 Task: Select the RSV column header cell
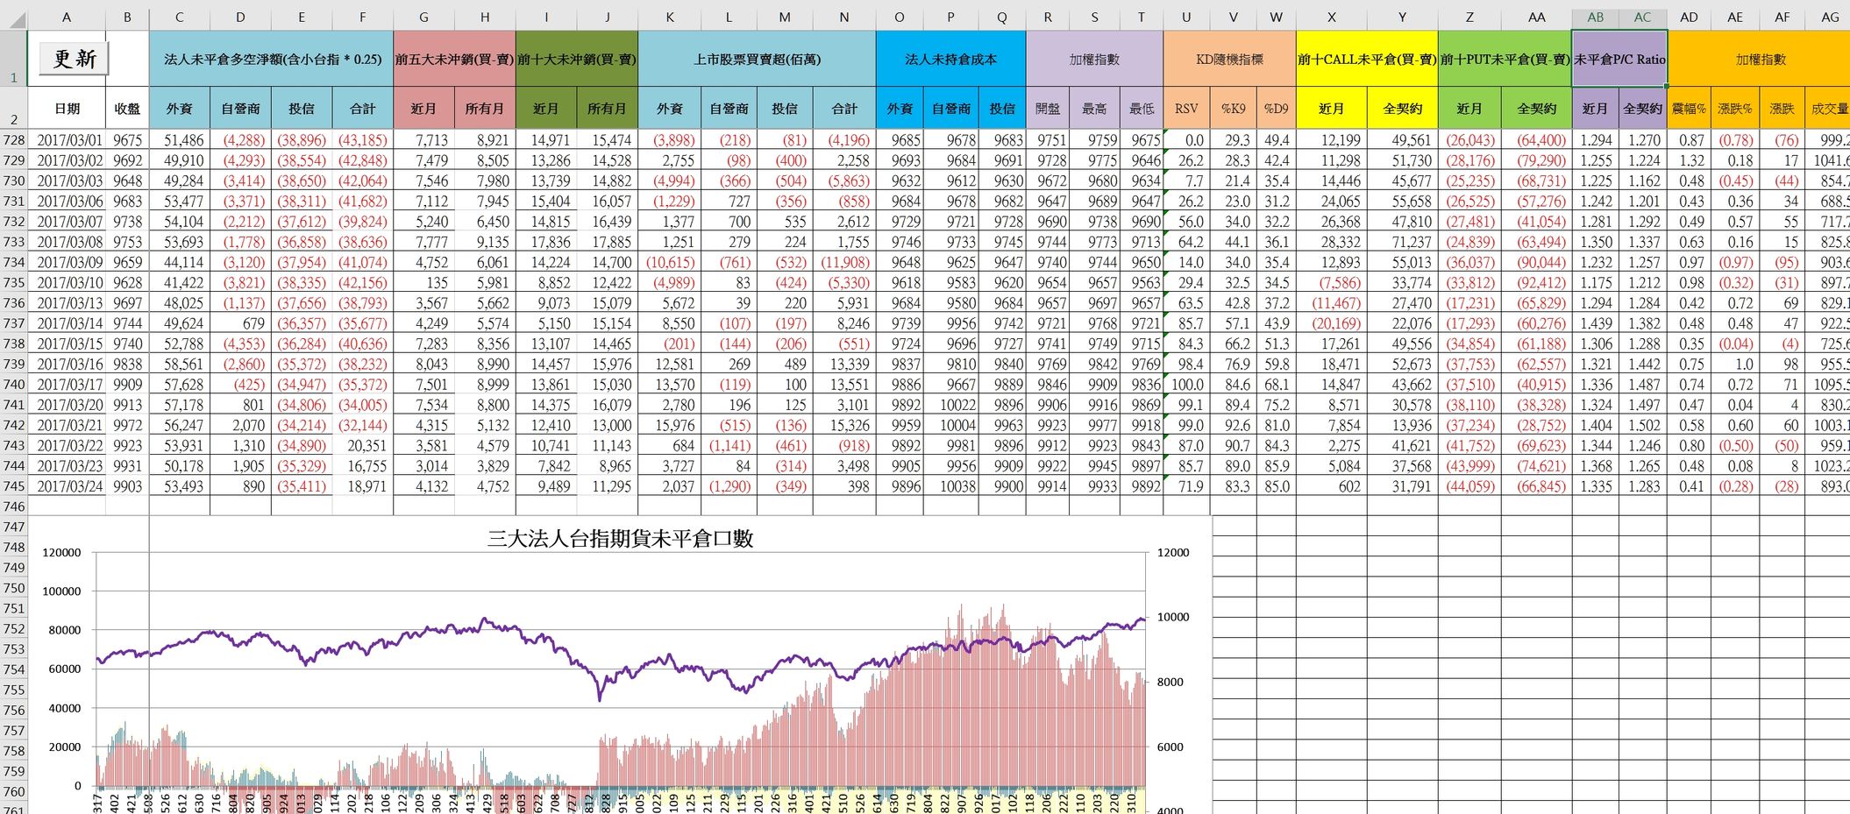[1186, 109]
